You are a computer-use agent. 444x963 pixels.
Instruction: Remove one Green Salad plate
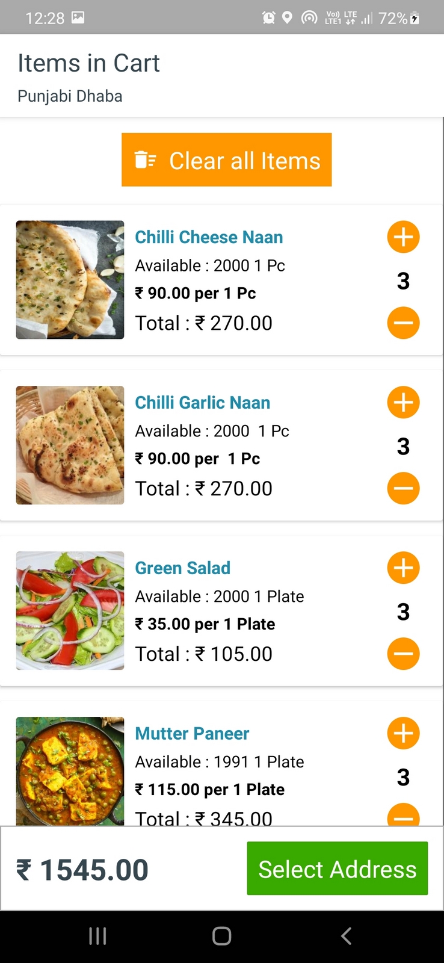pos(403,654)
